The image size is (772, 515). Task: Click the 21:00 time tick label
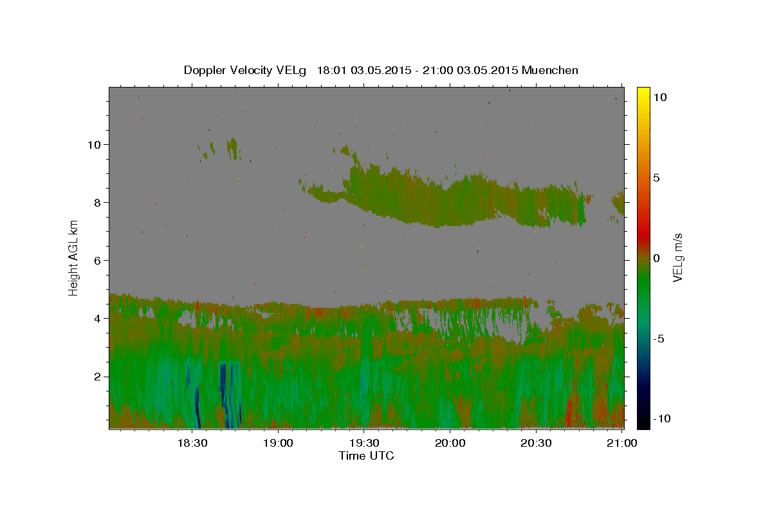click(x=622, y=443)
